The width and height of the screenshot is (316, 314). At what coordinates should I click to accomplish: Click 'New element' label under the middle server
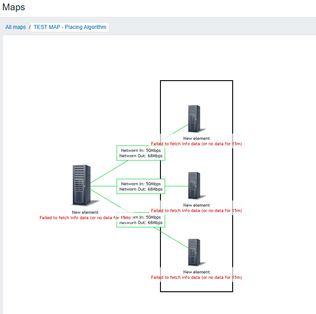click(x=196, y=205)
